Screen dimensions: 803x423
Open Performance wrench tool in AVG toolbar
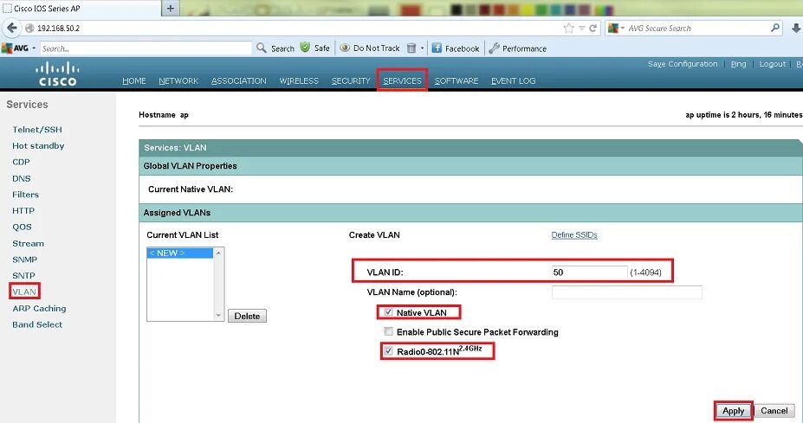[x=517, y=48]
